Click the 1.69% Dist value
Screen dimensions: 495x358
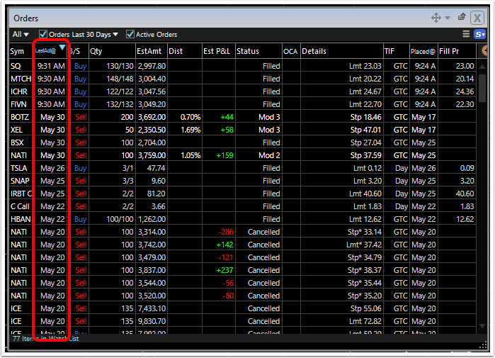click(x=190, y=130)
